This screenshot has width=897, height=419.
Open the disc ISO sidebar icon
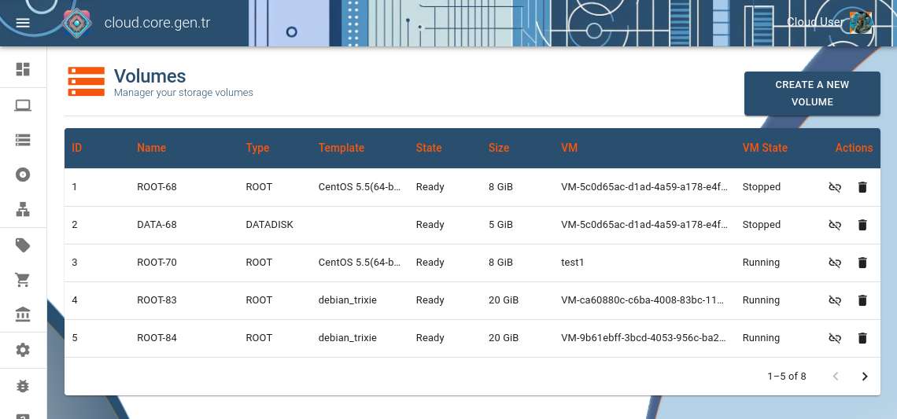coord(23,175)
